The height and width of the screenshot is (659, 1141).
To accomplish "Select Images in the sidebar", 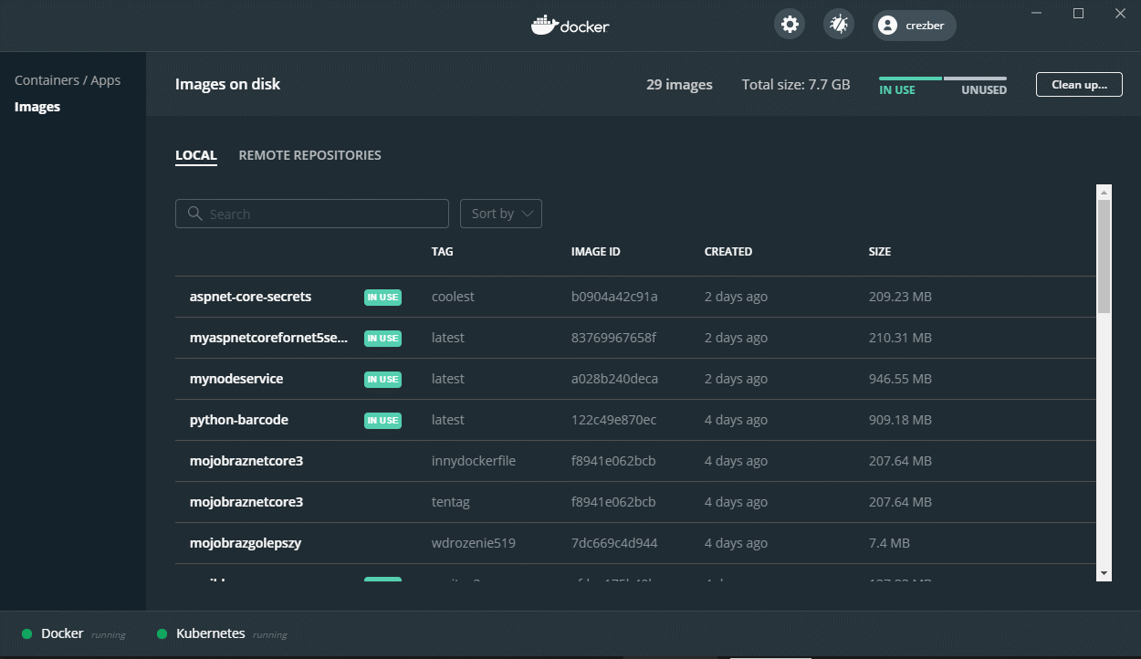I will (x=37, y=107).
